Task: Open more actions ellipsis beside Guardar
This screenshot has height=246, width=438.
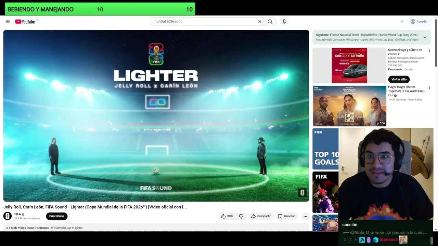Action: point(305,216)
